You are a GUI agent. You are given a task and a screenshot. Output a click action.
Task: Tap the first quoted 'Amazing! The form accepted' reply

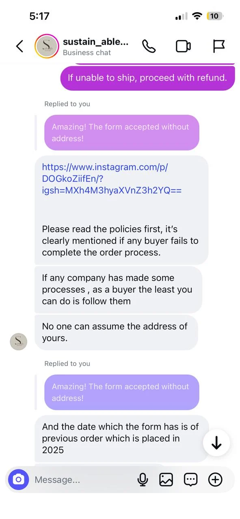122,133
